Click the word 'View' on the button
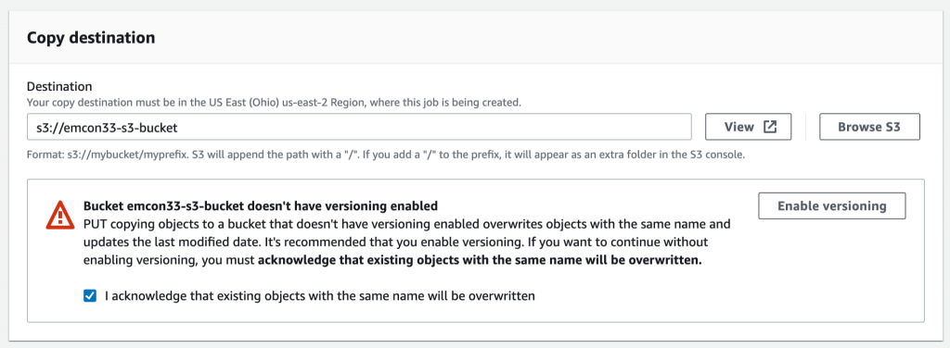The image size is (950, 348). 739,127
